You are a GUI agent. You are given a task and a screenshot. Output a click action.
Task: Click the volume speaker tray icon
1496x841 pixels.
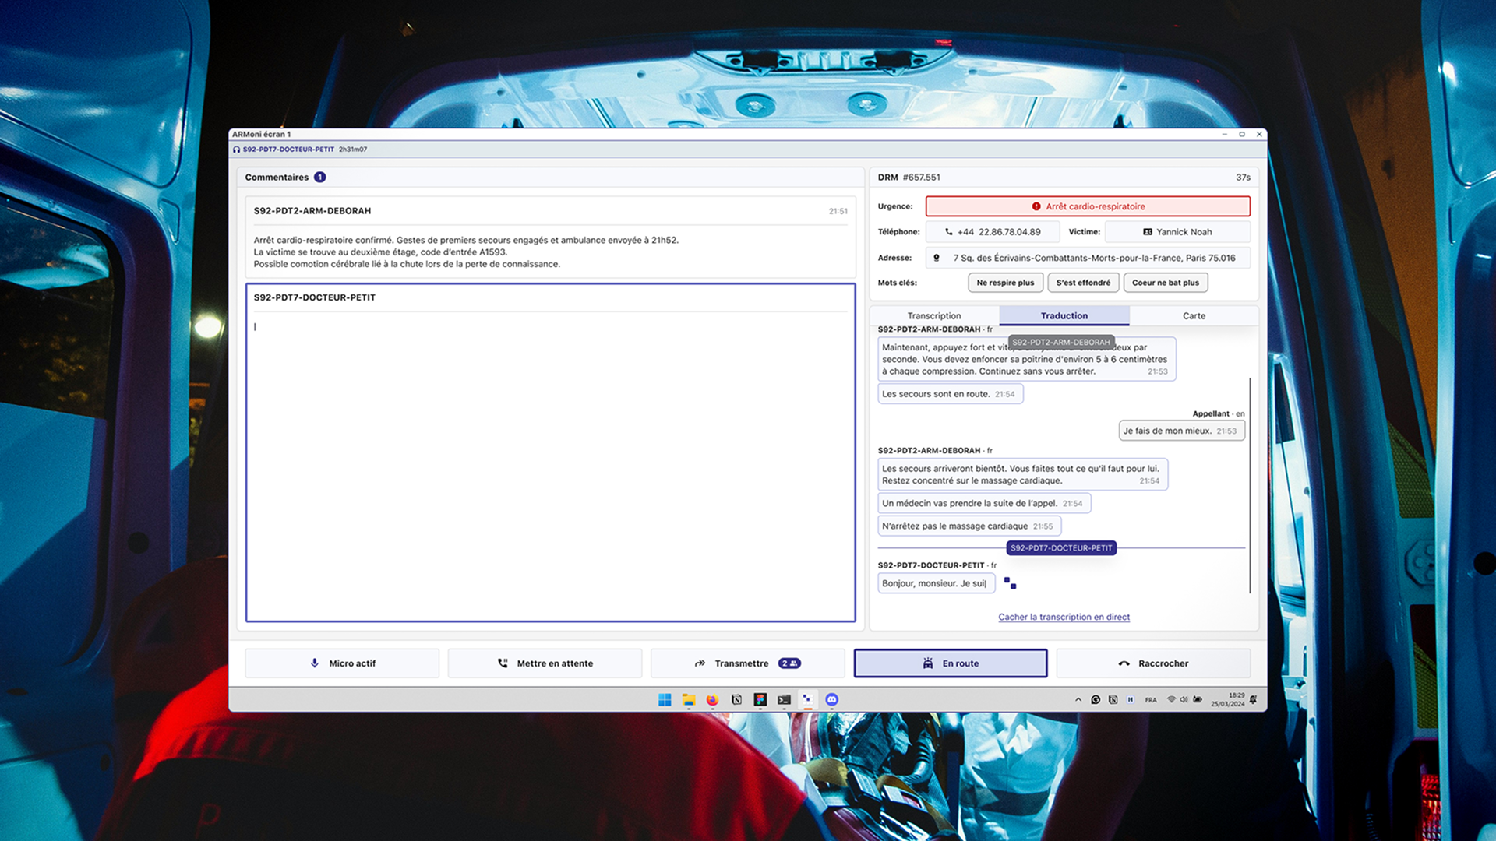1184,700
